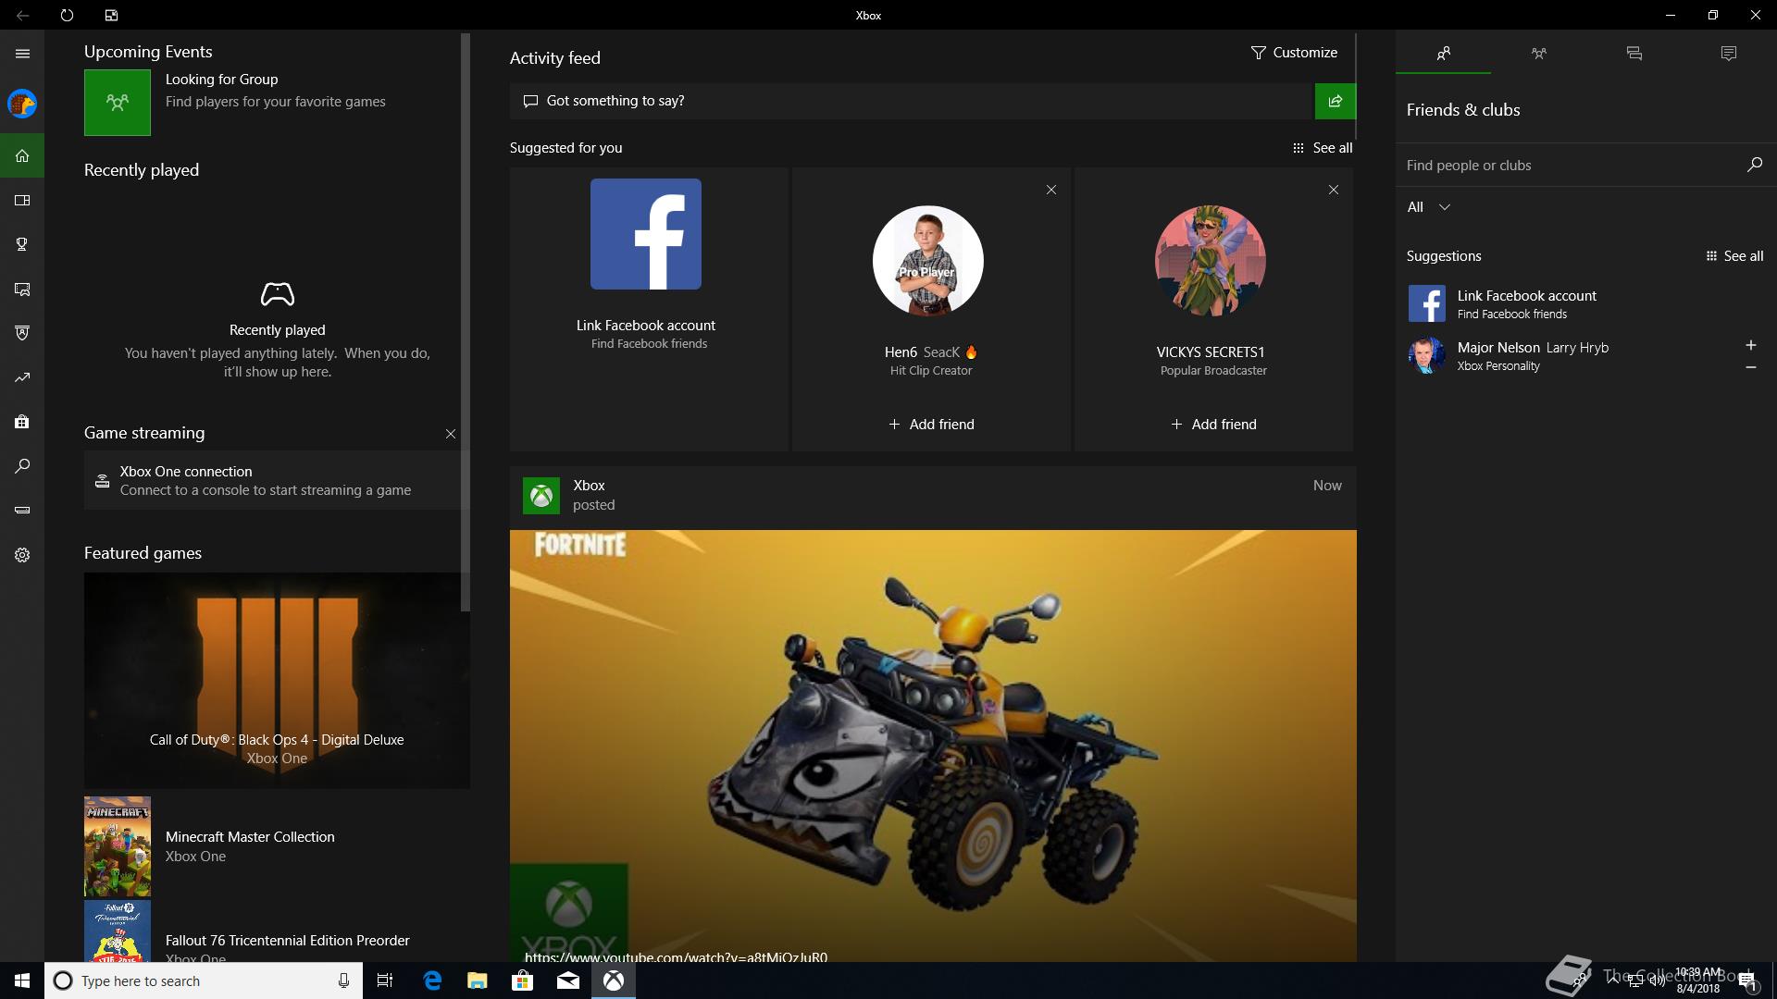Open File Explorer from taskbar

point(478,980)
